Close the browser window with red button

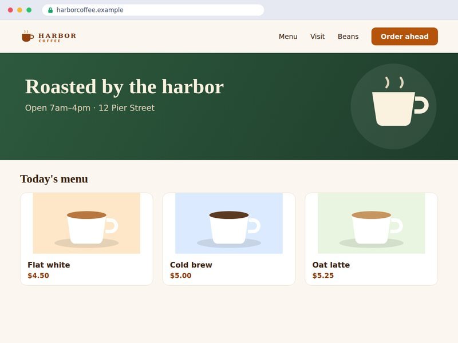10,10
